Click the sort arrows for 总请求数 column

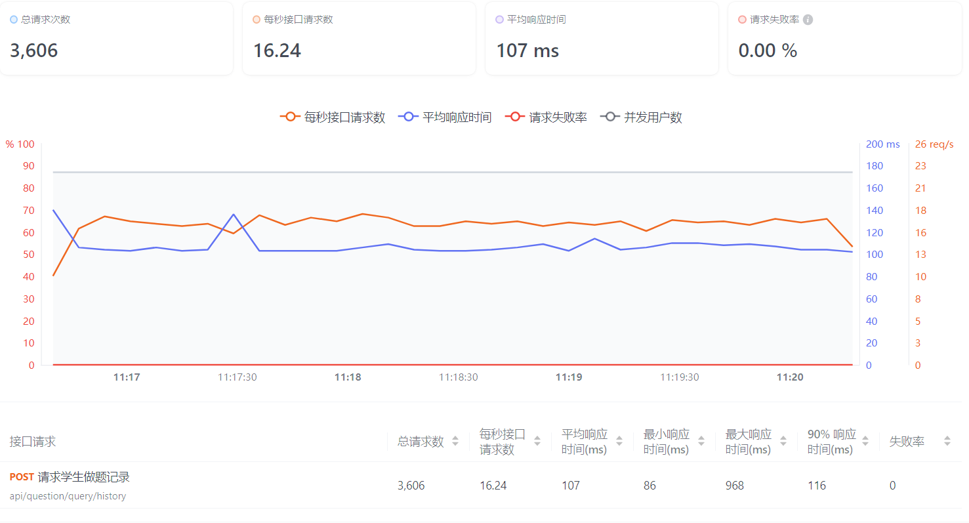(455, 442)
